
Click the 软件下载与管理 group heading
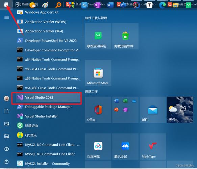point(96,18)
